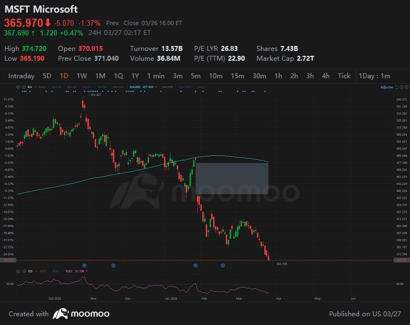Click the RSI indicator close circle icon
The height and width of the screenshot is (325, 410).
pos(24,271)
